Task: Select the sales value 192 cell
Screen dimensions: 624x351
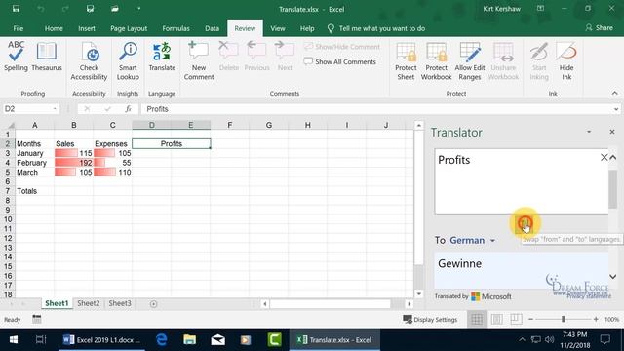Action: [74, 163]
